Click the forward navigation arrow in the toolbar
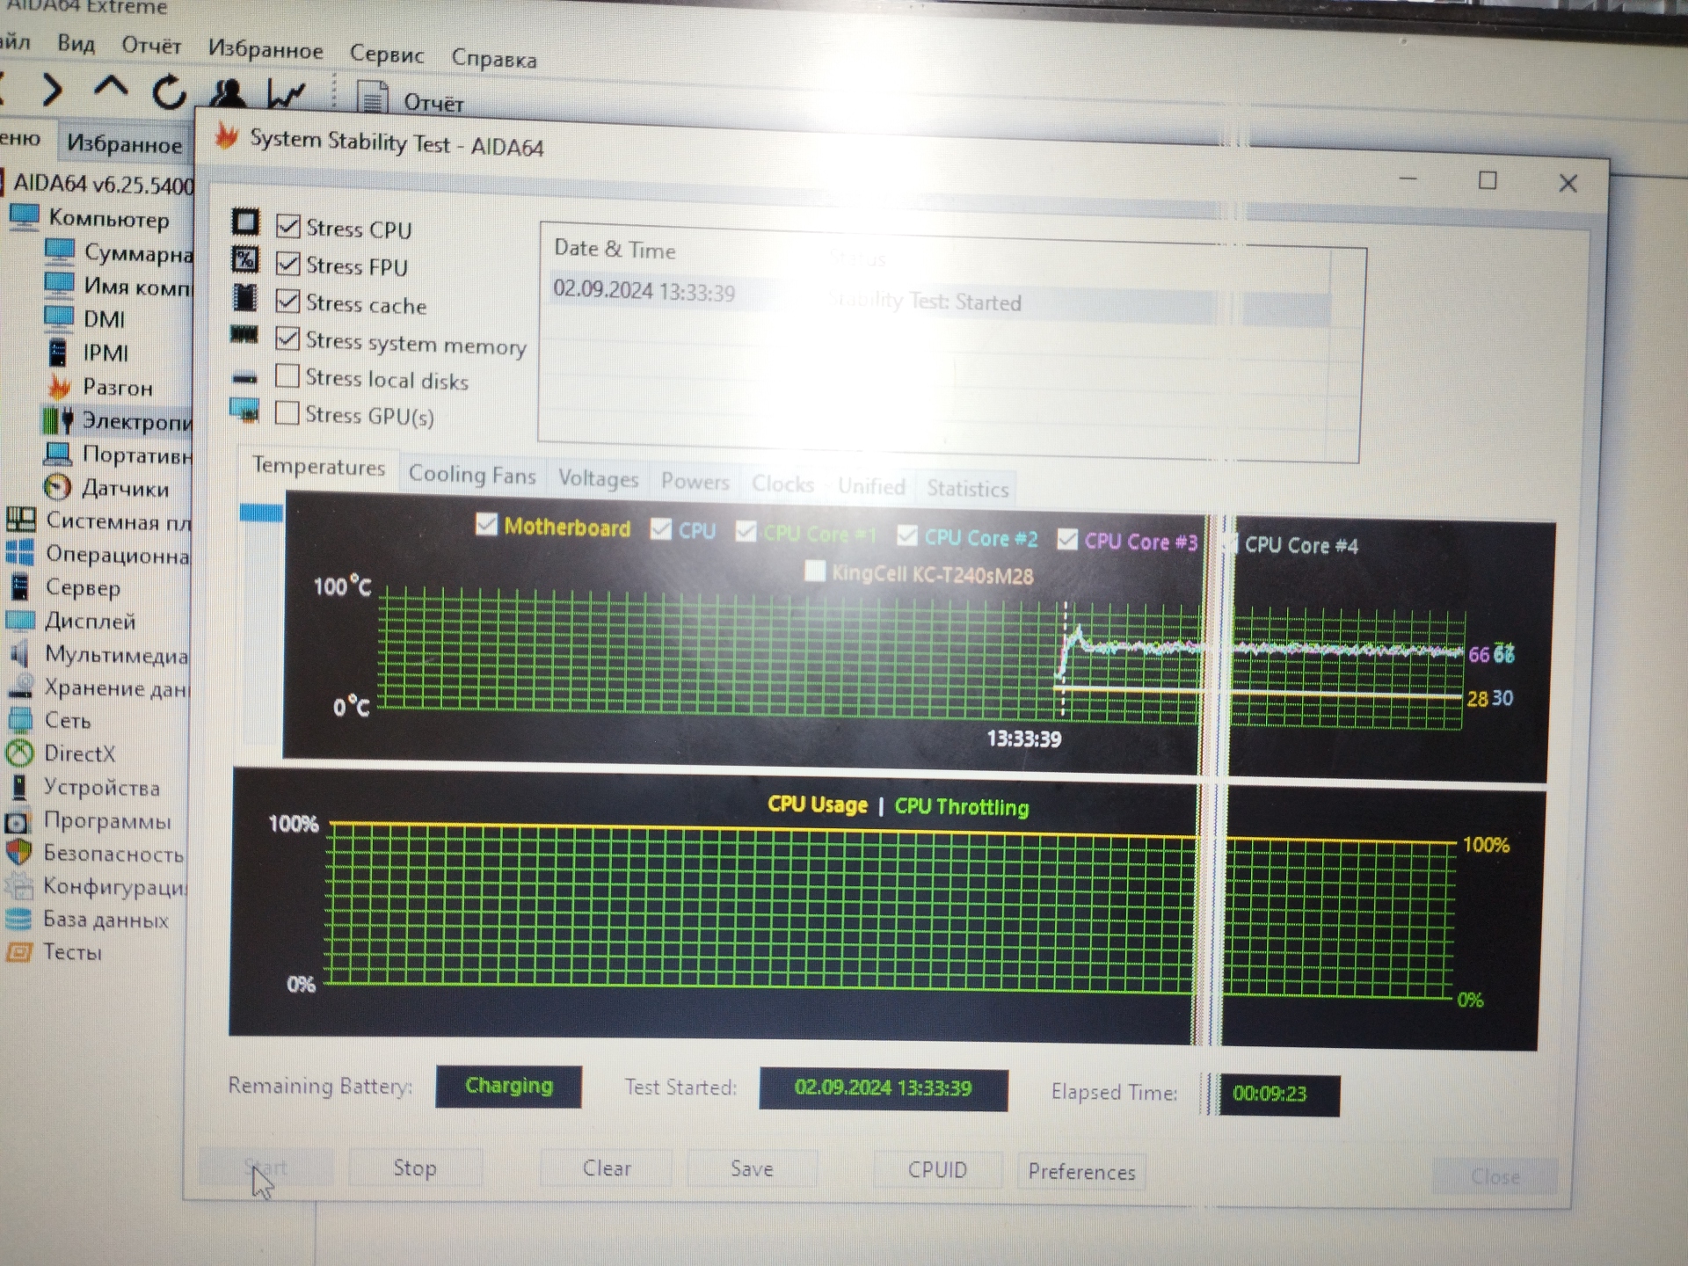The width and height of the screenshot is (1688, 1266). [x=53, y=91]
